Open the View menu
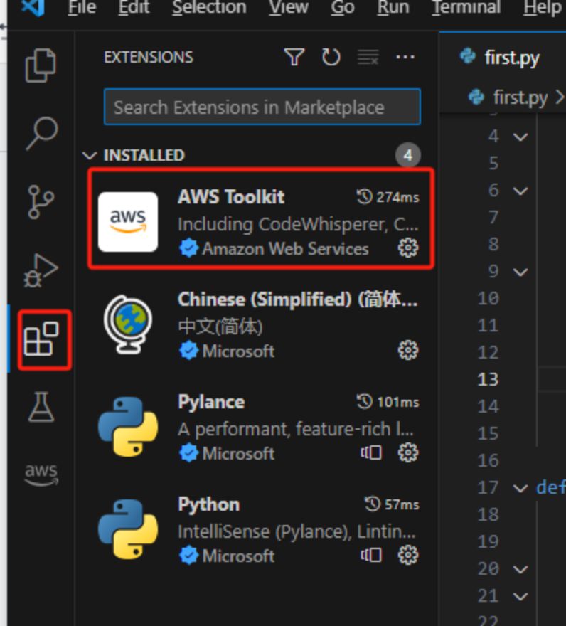 coord(288,7)
